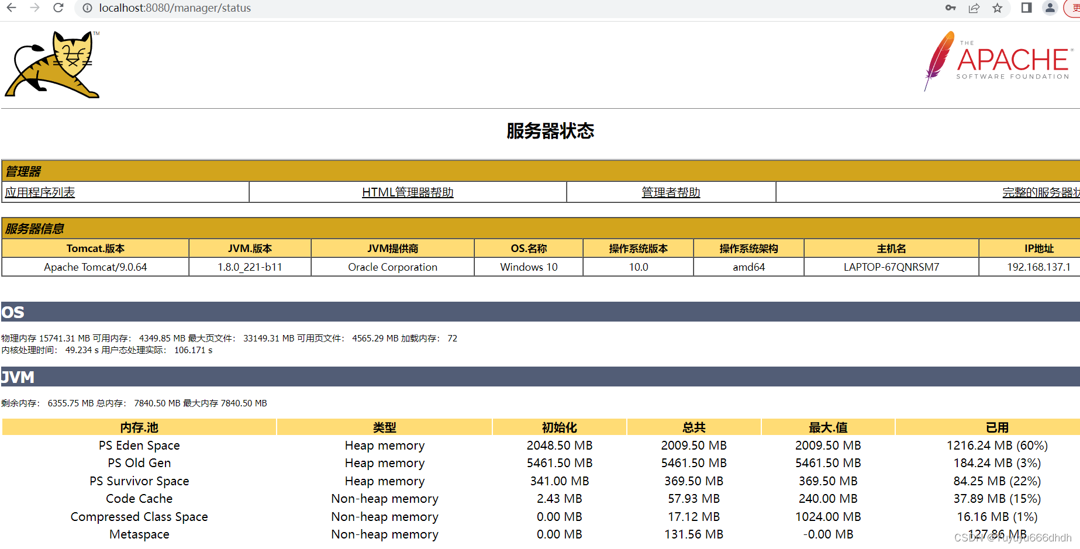
Task: Click the PS Eden Space memory row
Action: [139, 446]
